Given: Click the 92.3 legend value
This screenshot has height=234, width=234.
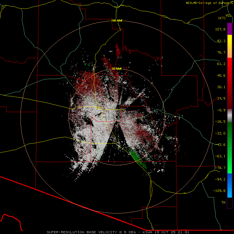Looking at the screenshot, I should click(x=221, y=41).
